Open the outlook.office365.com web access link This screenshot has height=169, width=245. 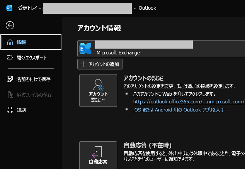coord(189,102)
